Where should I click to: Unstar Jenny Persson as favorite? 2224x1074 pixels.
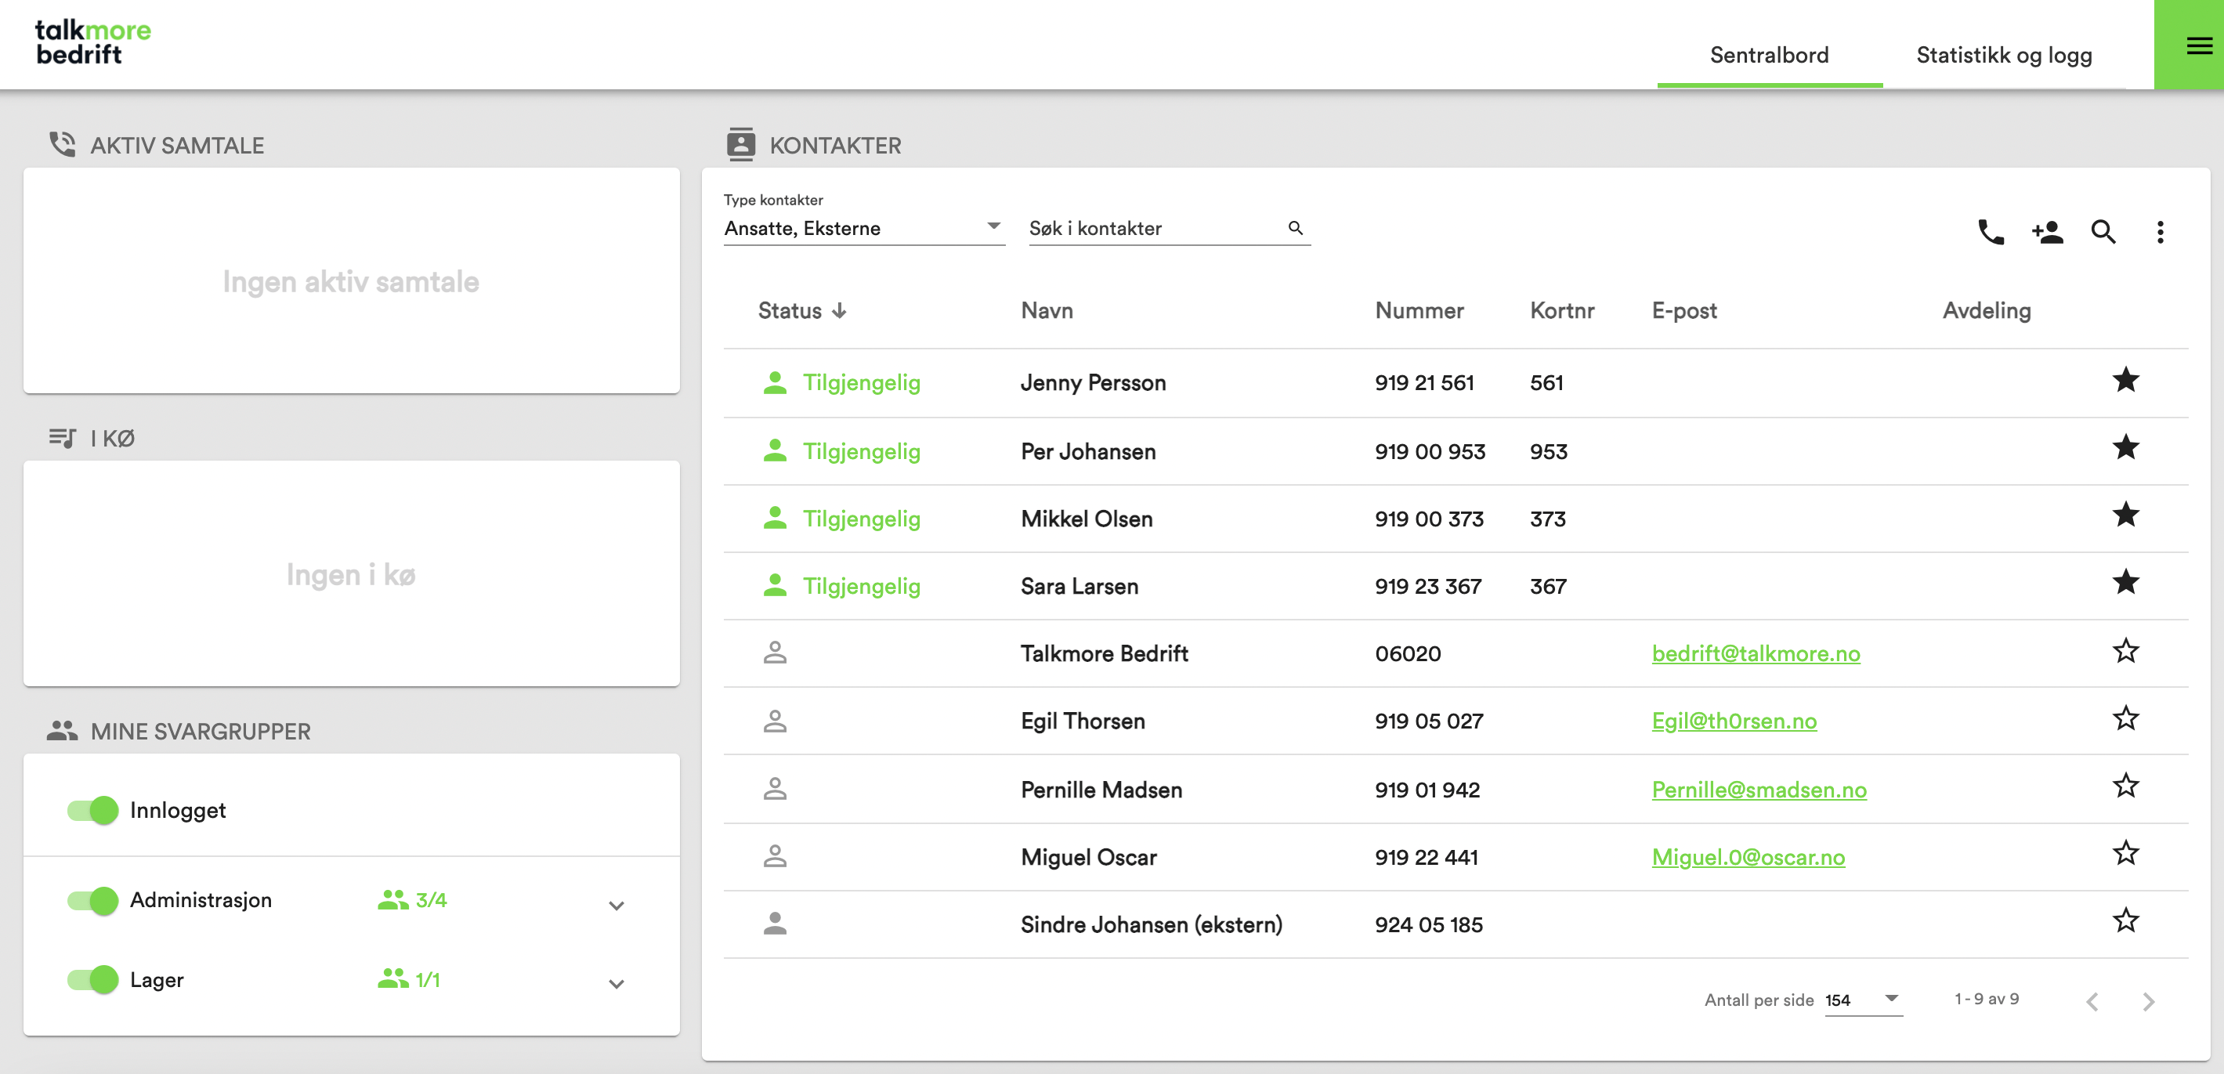[2125, 380]
